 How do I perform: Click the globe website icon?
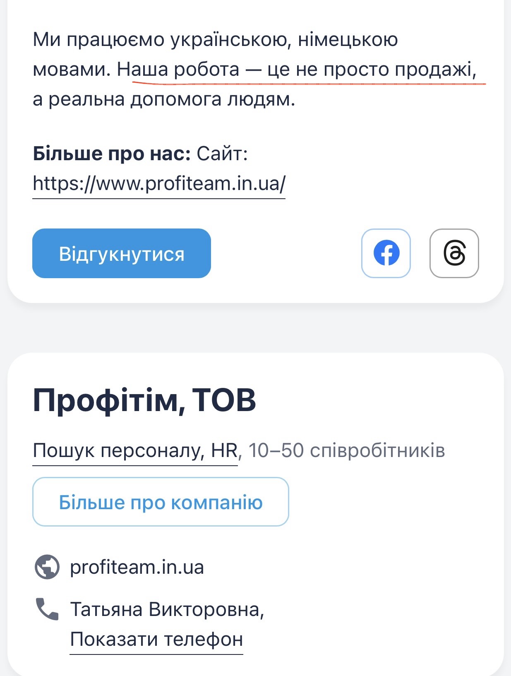click(47, 567)
